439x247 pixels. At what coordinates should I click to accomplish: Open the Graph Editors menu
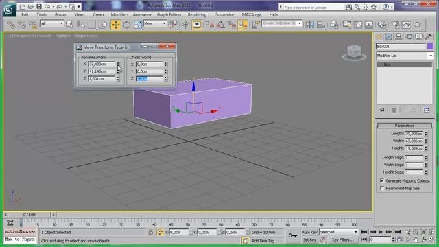pyautogui.click(x=169, y=14)
